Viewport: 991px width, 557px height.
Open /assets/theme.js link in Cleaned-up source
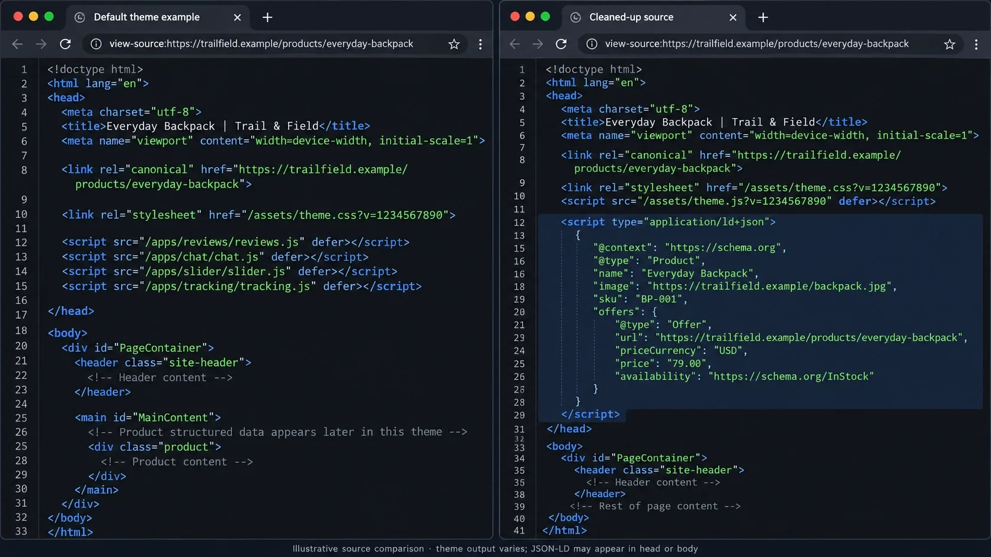point(735,201)
